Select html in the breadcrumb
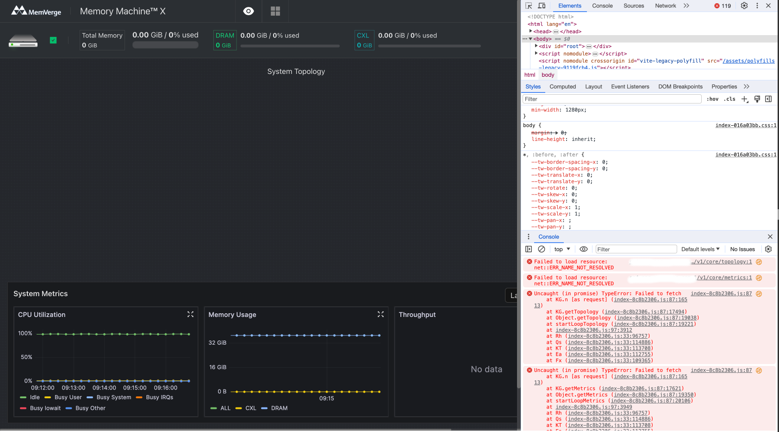The width and height of the screenshot is (779, 432). click(x=530, y=75)
